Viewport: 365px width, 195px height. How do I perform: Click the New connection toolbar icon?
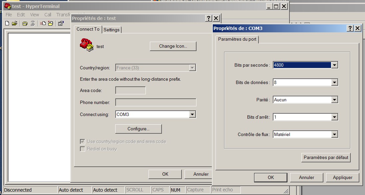(x=7, y=23)
